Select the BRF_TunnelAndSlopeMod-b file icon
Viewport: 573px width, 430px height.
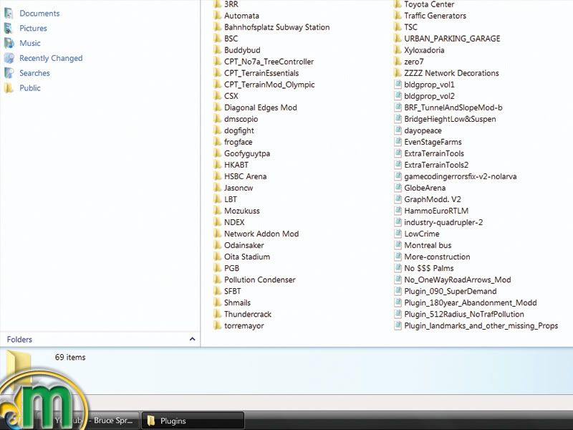tap(398, 107)
